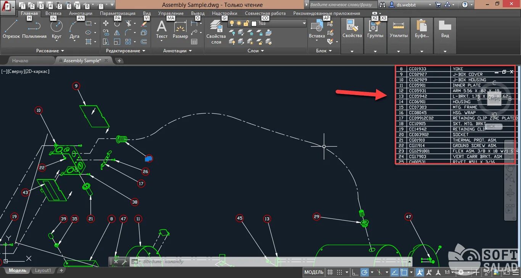The image size is (521, 278).
Task: Click the МОДЕЛЬ status bar button
Action: [x=314, y=272]
